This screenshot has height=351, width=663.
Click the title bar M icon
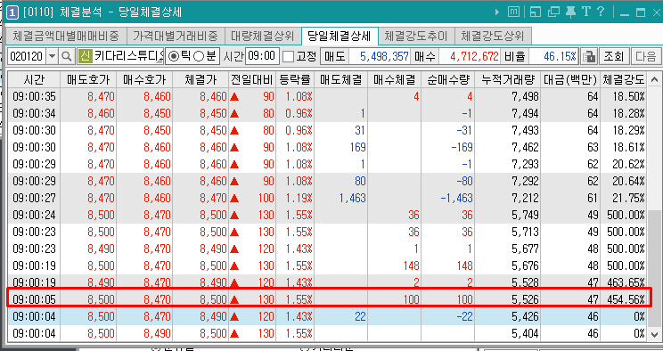click(513, 12)
